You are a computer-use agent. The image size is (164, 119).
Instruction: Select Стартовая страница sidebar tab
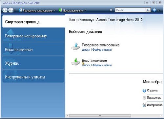click(33, 22)
